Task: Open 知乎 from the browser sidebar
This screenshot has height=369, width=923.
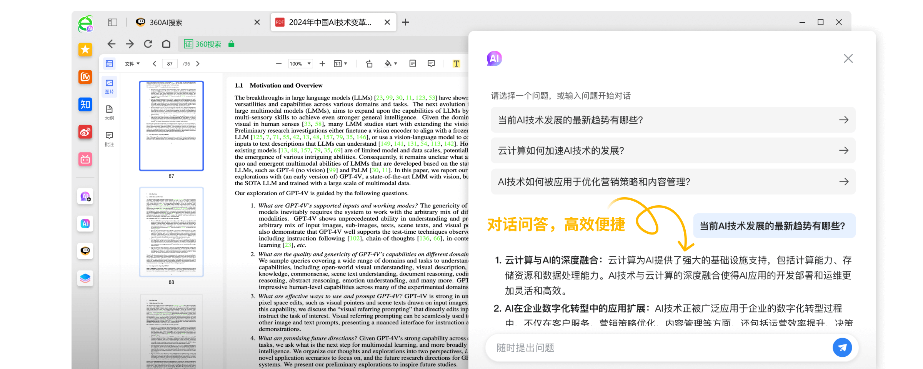Action: click(x=85, y=105)
